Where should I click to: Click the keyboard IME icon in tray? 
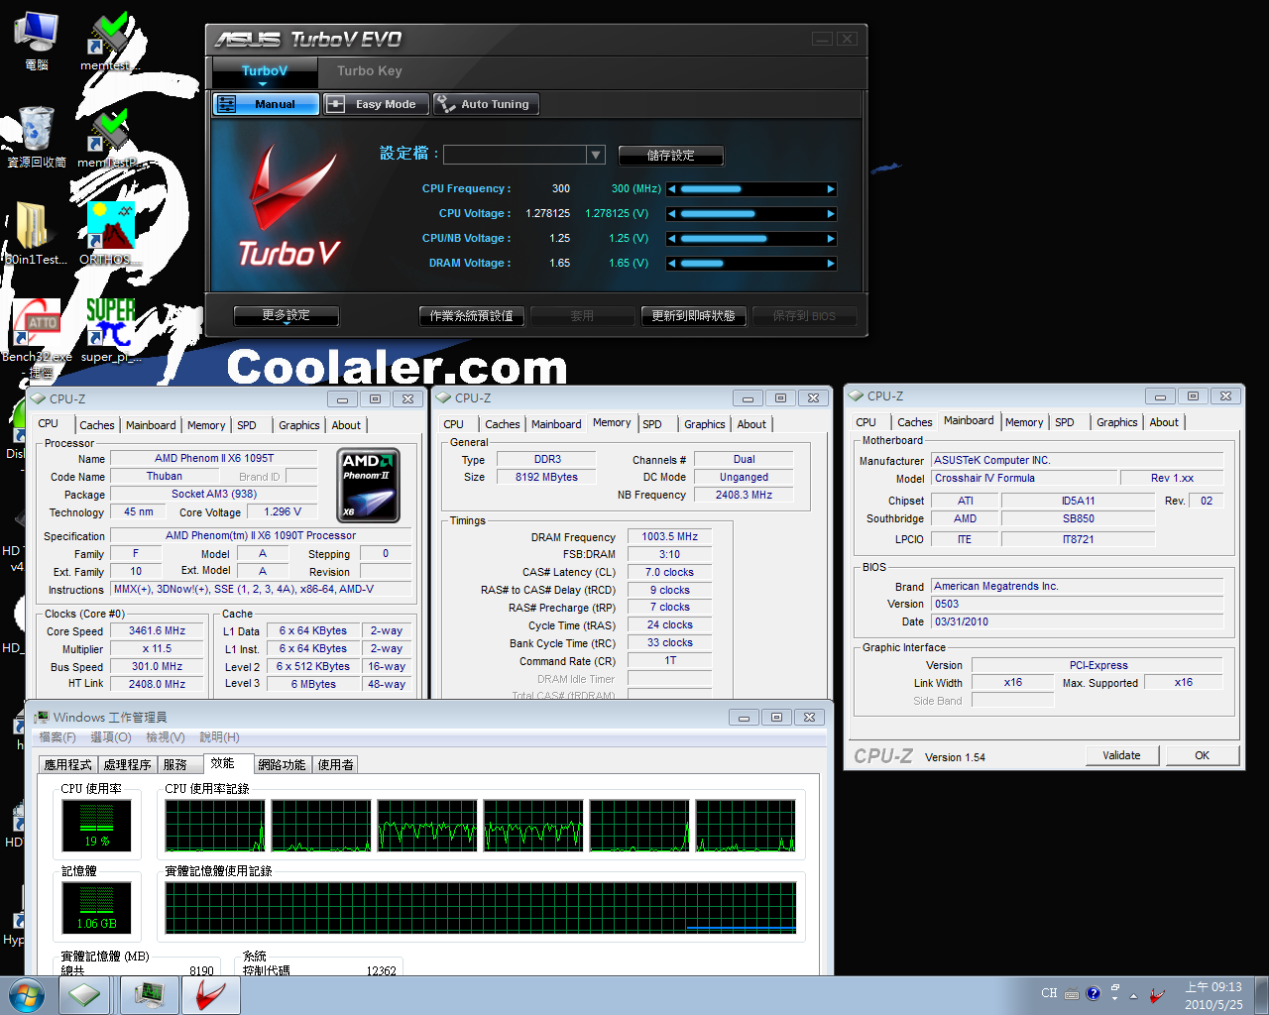pos(1072,994)
